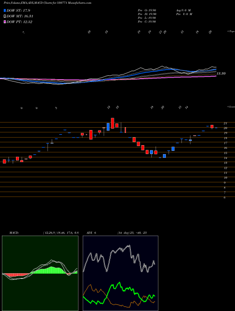Select the 'DOW ST: 17.9' legend text
Viewport: 235px width, 311px height.
click(18, 10)
